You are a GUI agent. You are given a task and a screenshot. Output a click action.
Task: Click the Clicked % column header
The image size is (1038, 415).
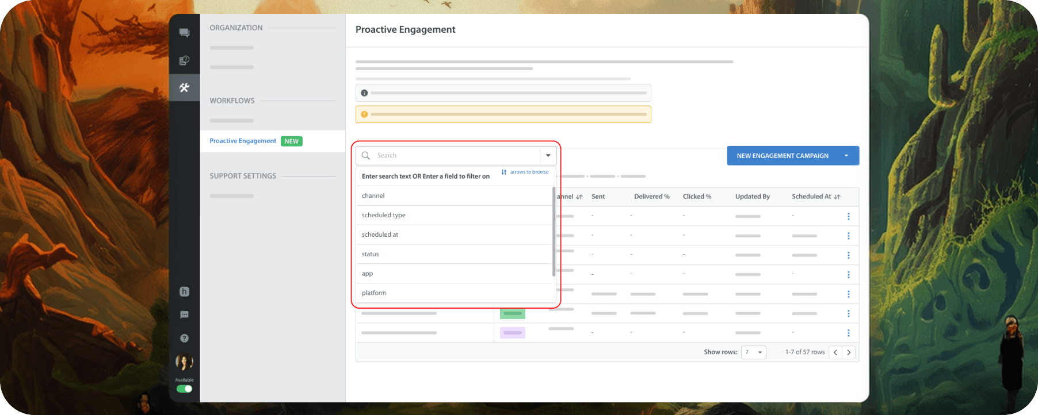click(697, 197)
